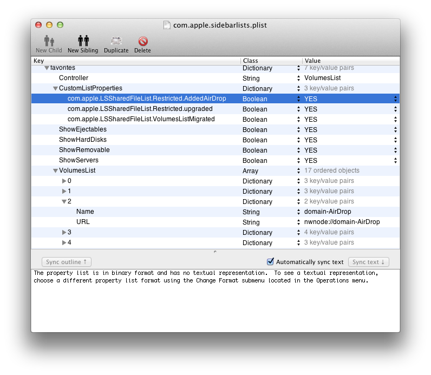431x375 pixels.
Task: Click the plist document icon in title bar
Action: coord(167,25)
